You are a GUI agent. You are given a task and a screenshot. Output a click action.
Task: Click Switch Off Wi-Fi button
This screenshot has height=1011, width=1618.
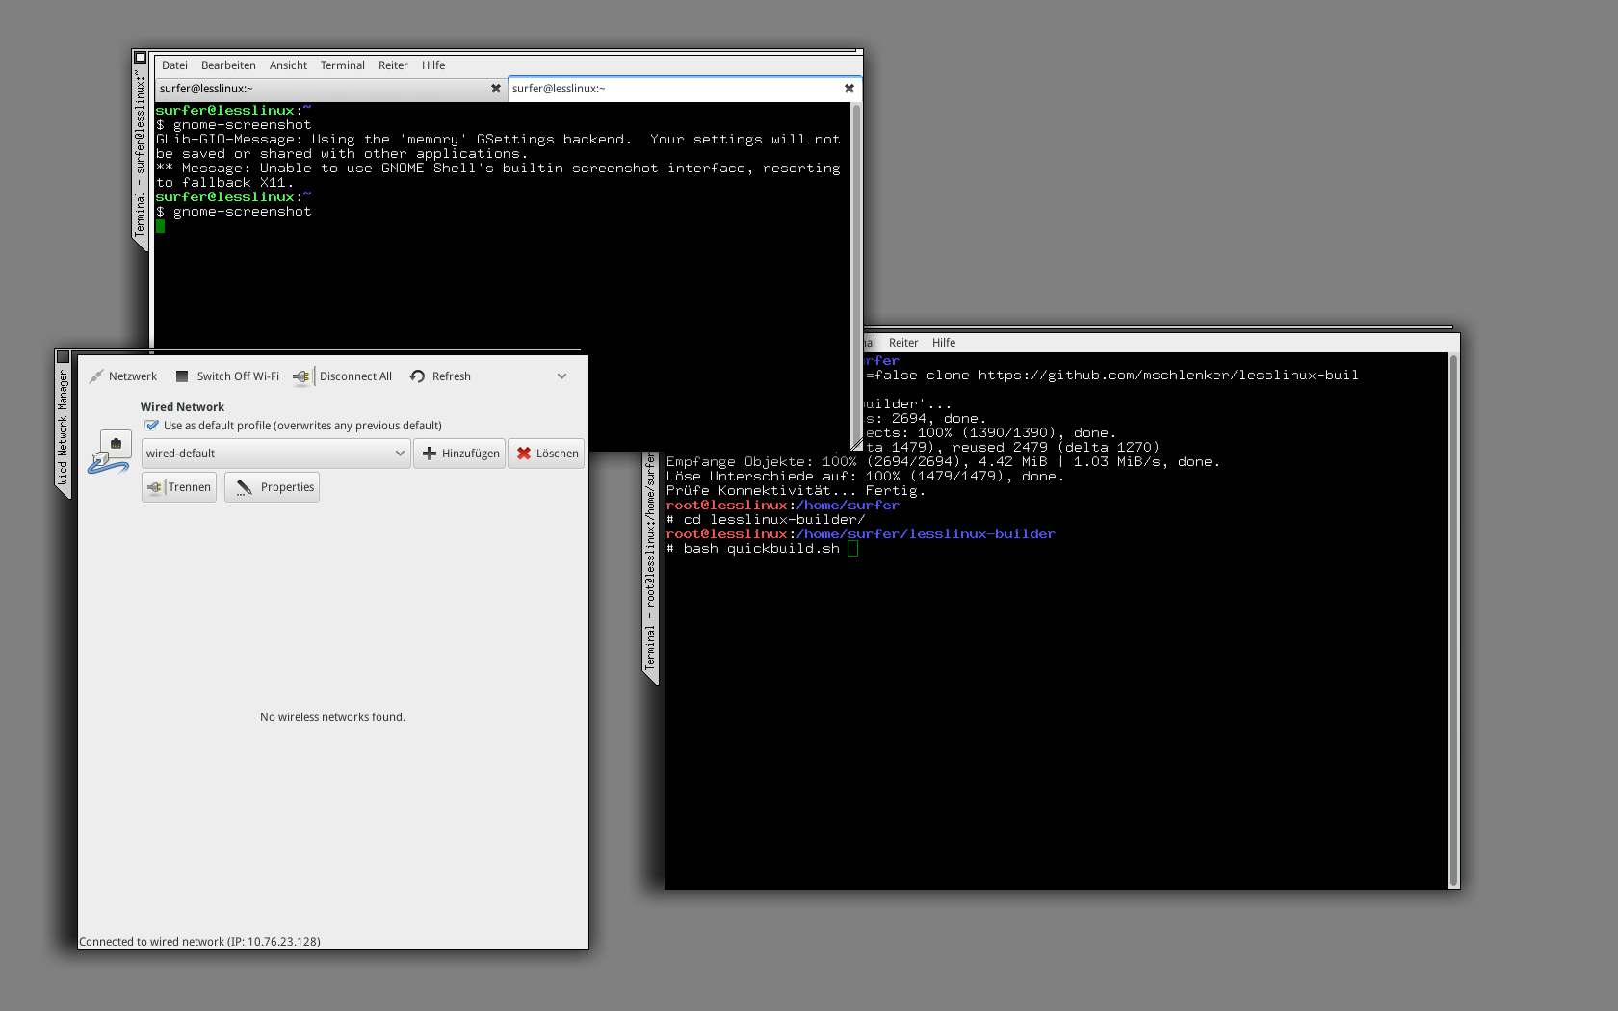coord(227,376)
